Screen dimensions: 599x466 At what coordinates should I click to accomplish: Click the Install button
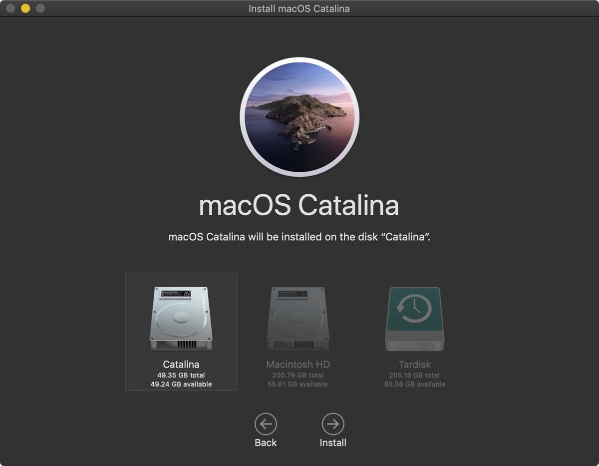[333, 442]
